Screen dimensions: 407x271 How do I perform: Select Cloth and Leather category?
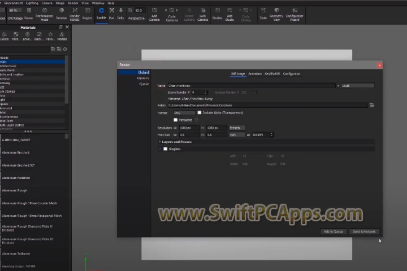pyautogui.click(x=32, y=75)
